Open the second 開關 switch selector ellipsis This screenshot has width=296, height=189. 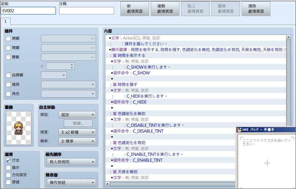click(92, 48)
